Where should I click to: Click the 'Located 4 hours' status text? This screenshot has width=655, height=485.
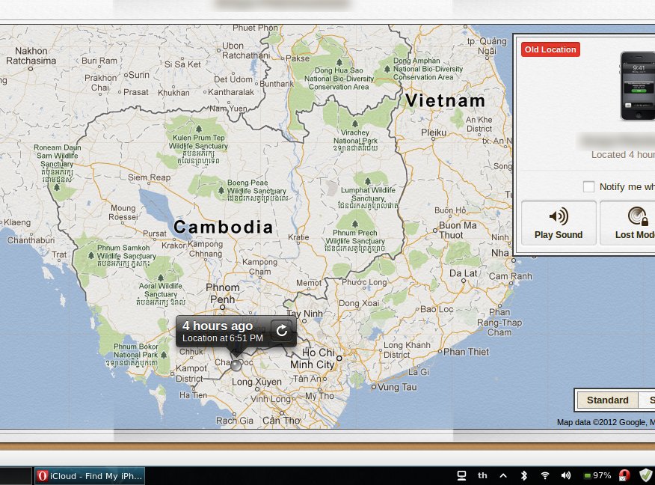pyautogui.click(x=623, y=155)
